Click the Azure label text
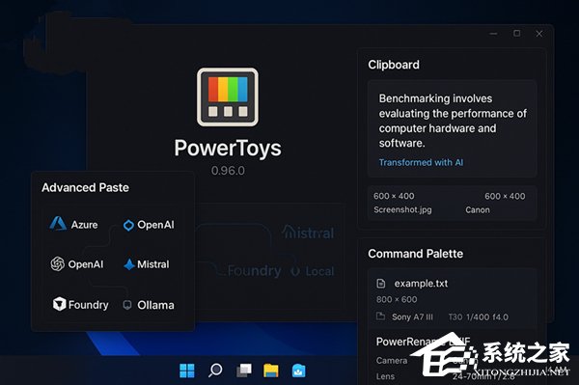Viewport: 579px width, 385px height. (84, 225)
